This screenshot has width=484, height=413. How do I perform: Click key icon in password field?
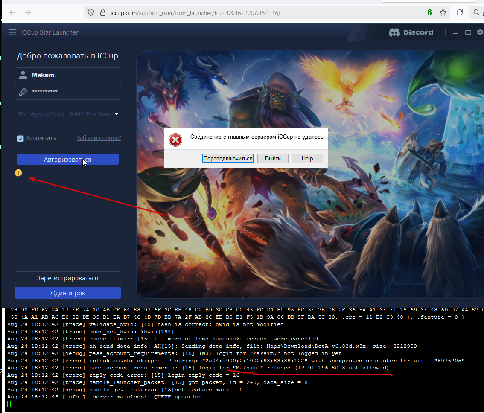coord(23,92)
